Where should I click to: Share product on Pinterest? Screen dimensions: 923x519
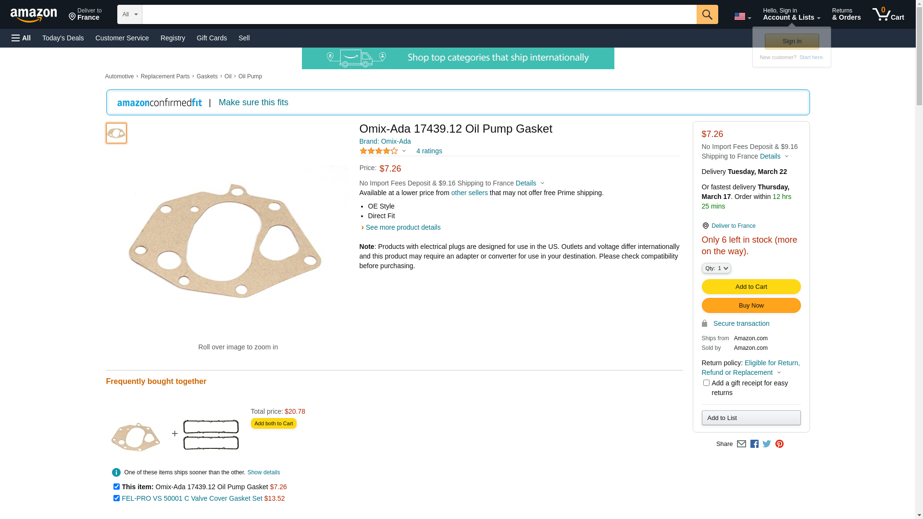(x=779, y=444)
